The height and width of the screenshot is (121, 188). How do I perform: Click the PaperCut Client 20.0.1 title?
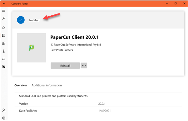[x=74, y=37]
